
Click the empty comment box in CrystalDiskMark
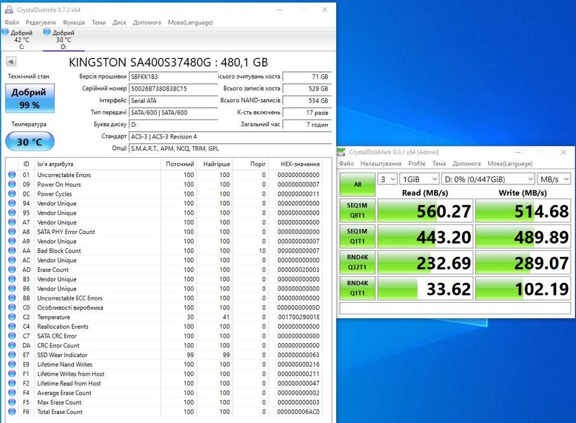(x=455, y=308)
